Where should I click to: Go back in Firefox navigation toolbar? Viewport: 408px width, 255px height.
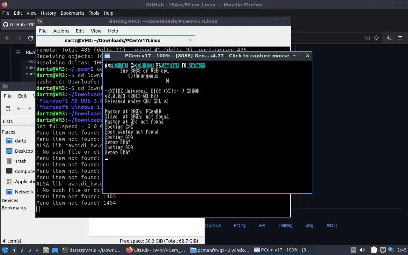pos(8,38)
